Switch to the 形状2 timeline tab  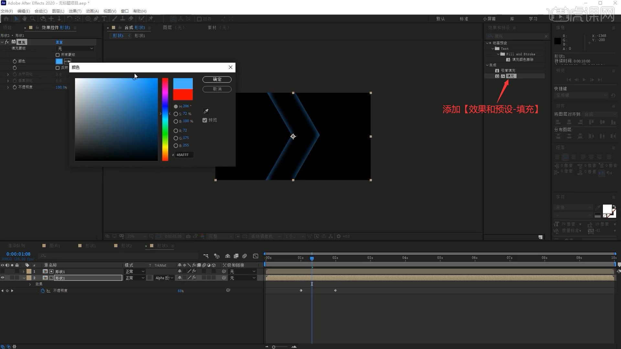(126, 246)
